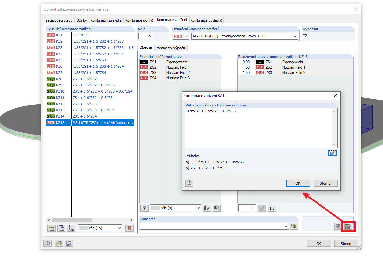
Task: Open help in main dialog
Action: click(48, 243)
